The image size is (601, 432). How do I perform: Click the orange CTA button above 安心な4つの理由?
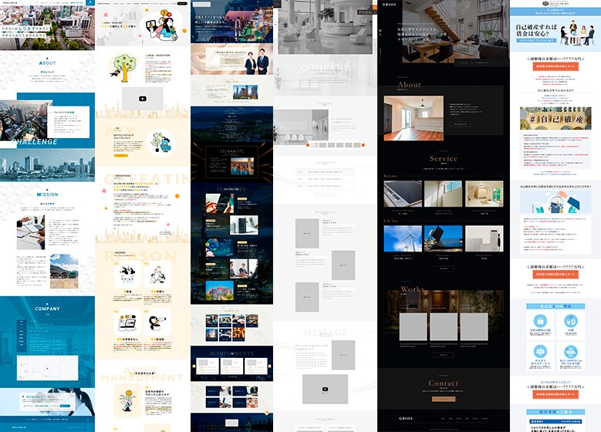[x=555, y=275]
